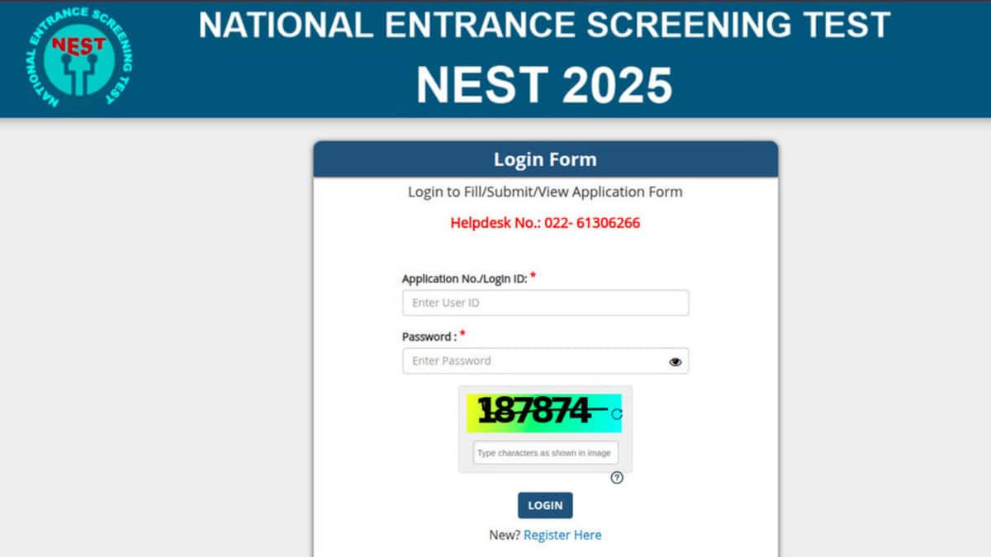
Task: Click the New? text beside Register
Action: point(505,535)
